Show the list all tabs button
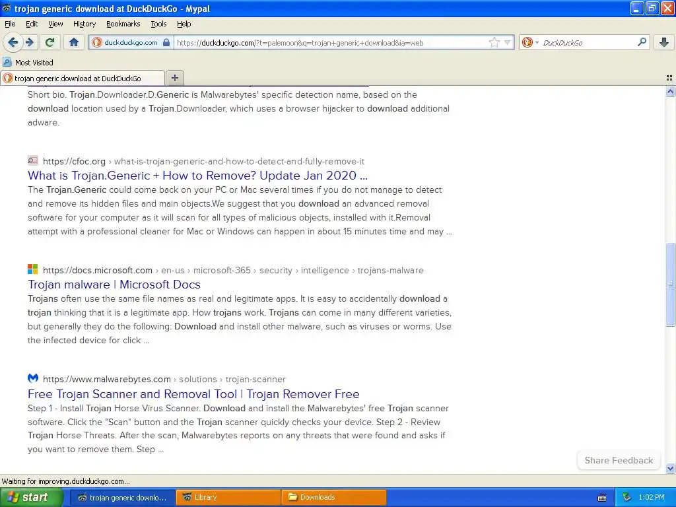 pos(669,78)
